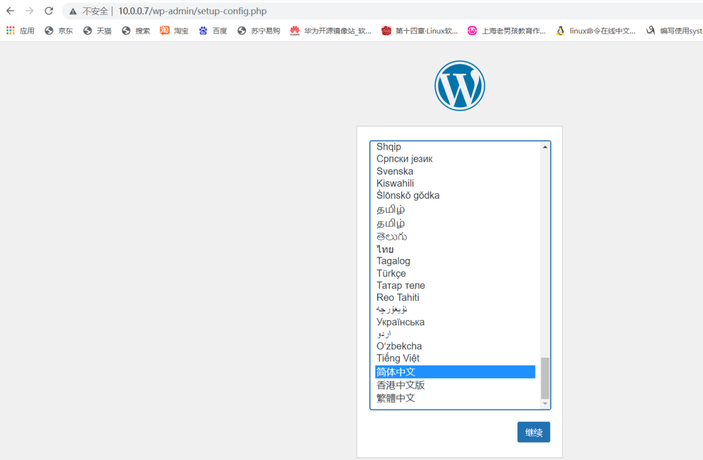Click the not-secure warning icon
This screenshot has width=703, height=460.
[x=73, y=11]
